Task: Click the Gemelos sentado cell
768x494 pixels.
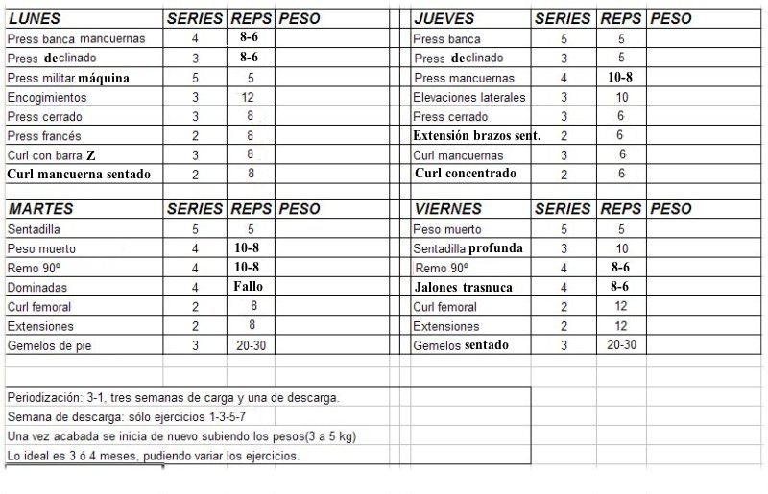Action: pos(460,345)
